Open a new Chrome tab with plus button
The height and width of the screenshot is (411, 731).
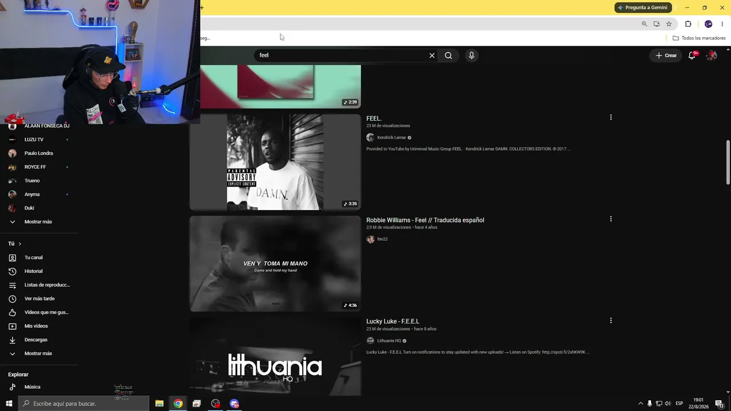click(202, 7)
